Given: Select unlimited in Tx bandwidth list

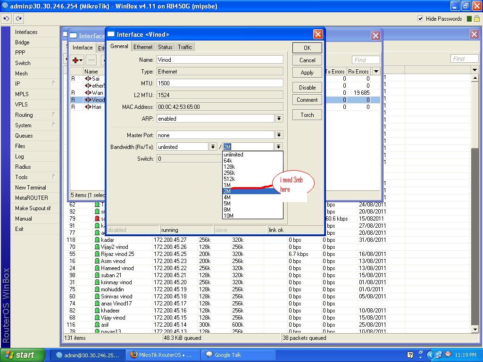Looking at the screenshot, I should [x=253, y=155].
